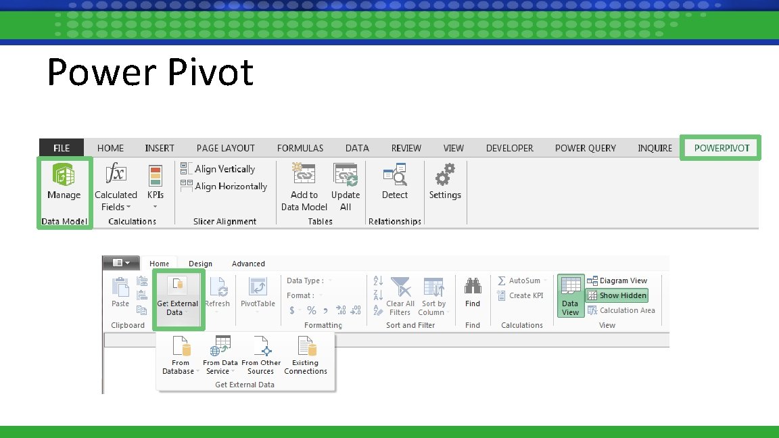This screenshot has height=438, width=779.
Task: Switch to POWER QUERY tab
Action: [x=585, y=148]
